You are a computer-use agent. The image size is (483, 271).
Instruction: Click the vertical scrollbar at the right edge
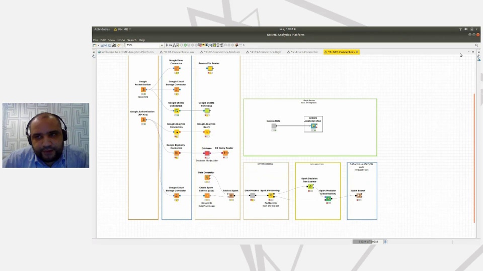(x=474, y=158)
